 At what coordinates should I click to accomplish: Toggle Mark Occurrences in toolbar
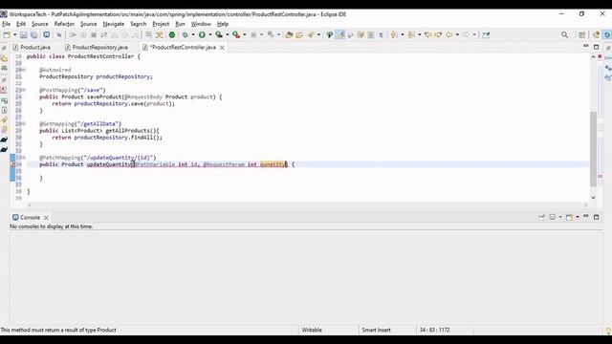[x=340, y=35]
